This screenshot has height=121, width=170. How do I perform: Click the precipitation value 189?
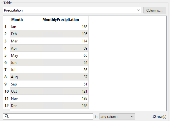click(65, 98)
